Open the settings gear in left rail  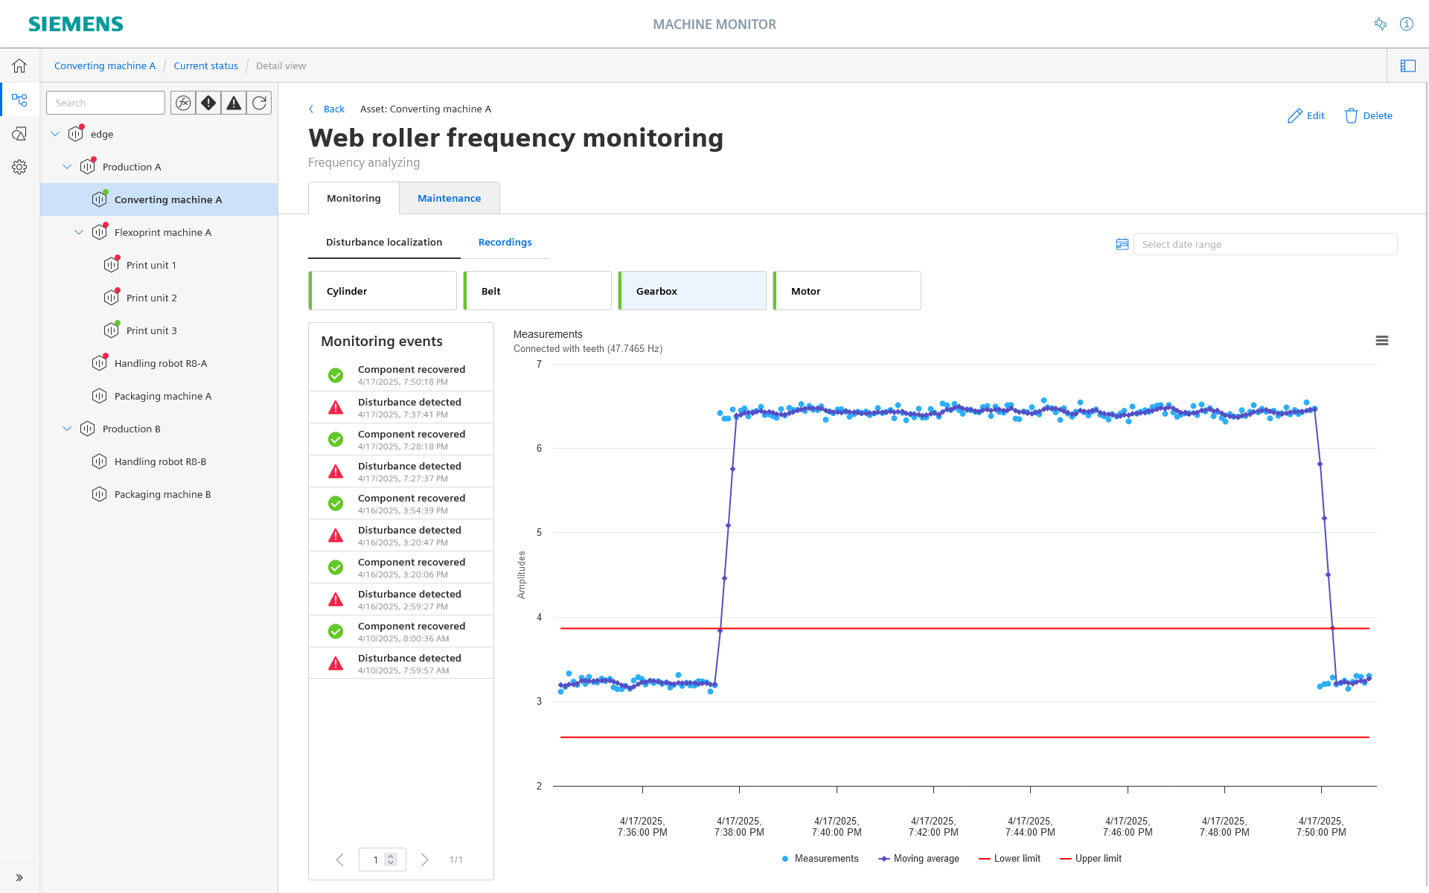(x=19, y=167)
